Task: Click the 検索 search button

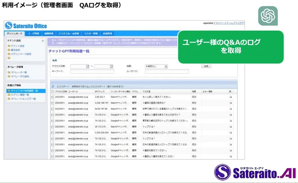Action: coord(206,66)
